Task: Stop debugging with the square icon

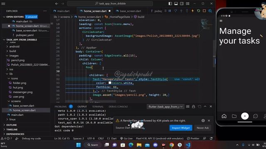Action: click(x=204, y=11)
